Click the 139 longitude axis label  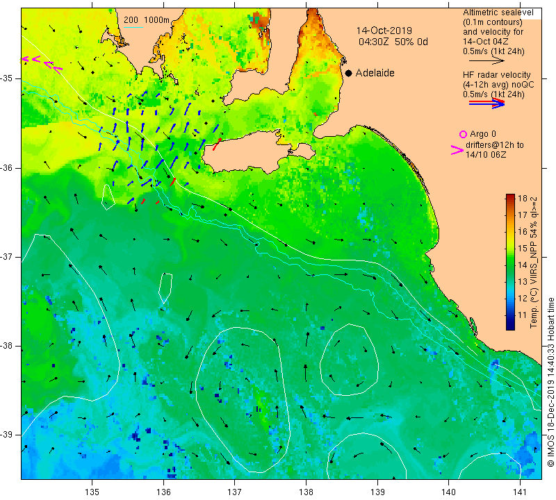point(377,492)
